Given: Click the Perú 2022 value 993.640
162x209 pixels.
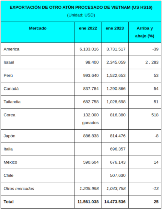Looking at the screenshot, I should [91, 75].
